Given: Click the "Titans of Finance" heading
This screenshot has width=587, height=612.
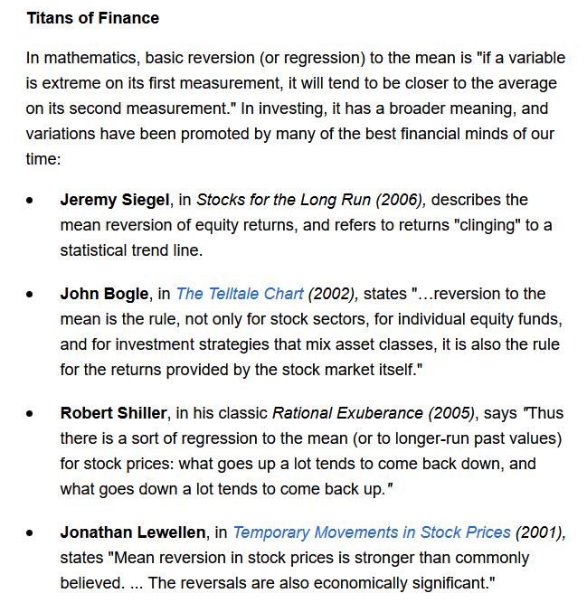Looking at the screenshot, I should tap(93, 18).
